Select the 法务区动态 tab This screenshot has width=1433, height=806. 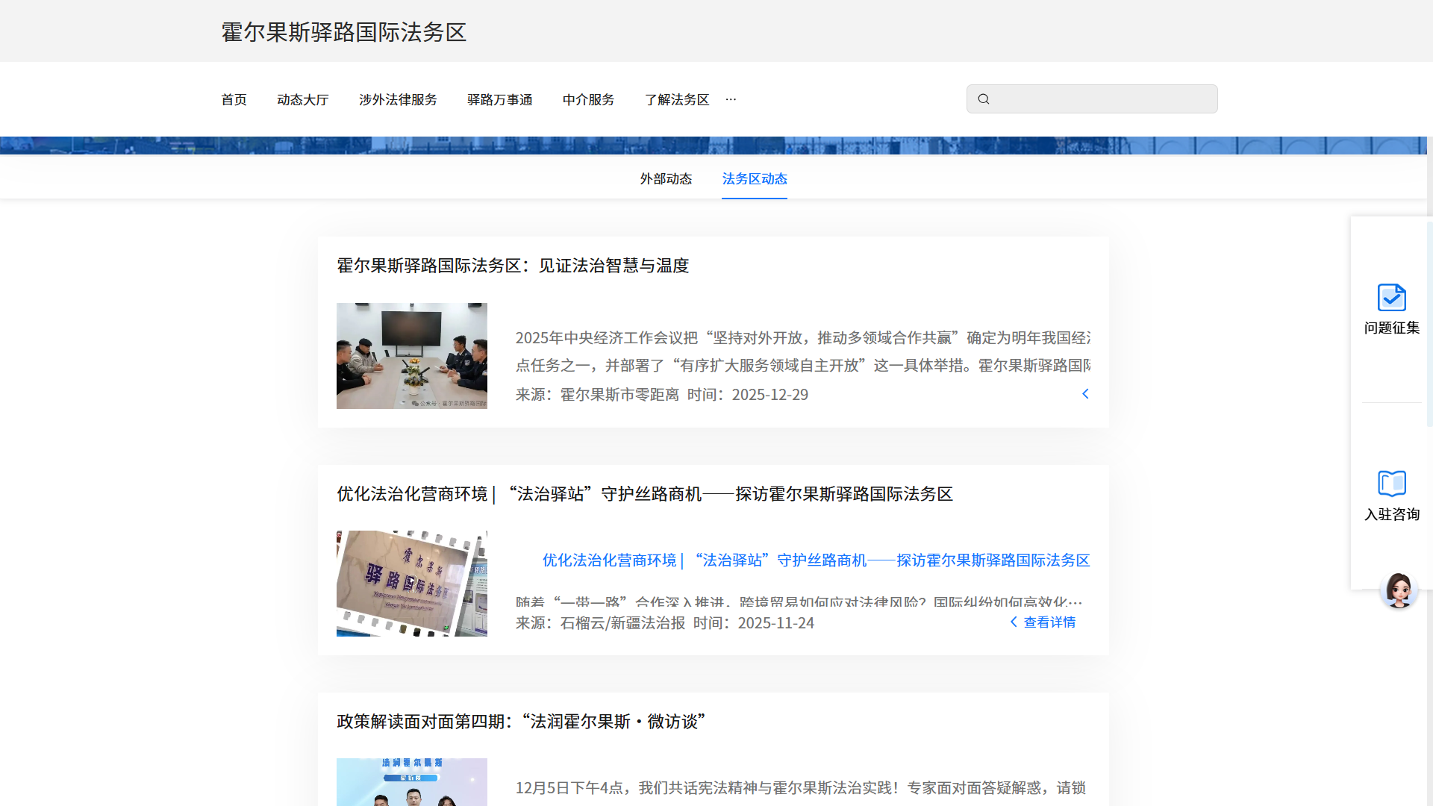(x=754, y=179)
